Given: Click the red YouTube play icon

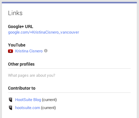Looking at the screenshot, I should (x=10, y=51).
